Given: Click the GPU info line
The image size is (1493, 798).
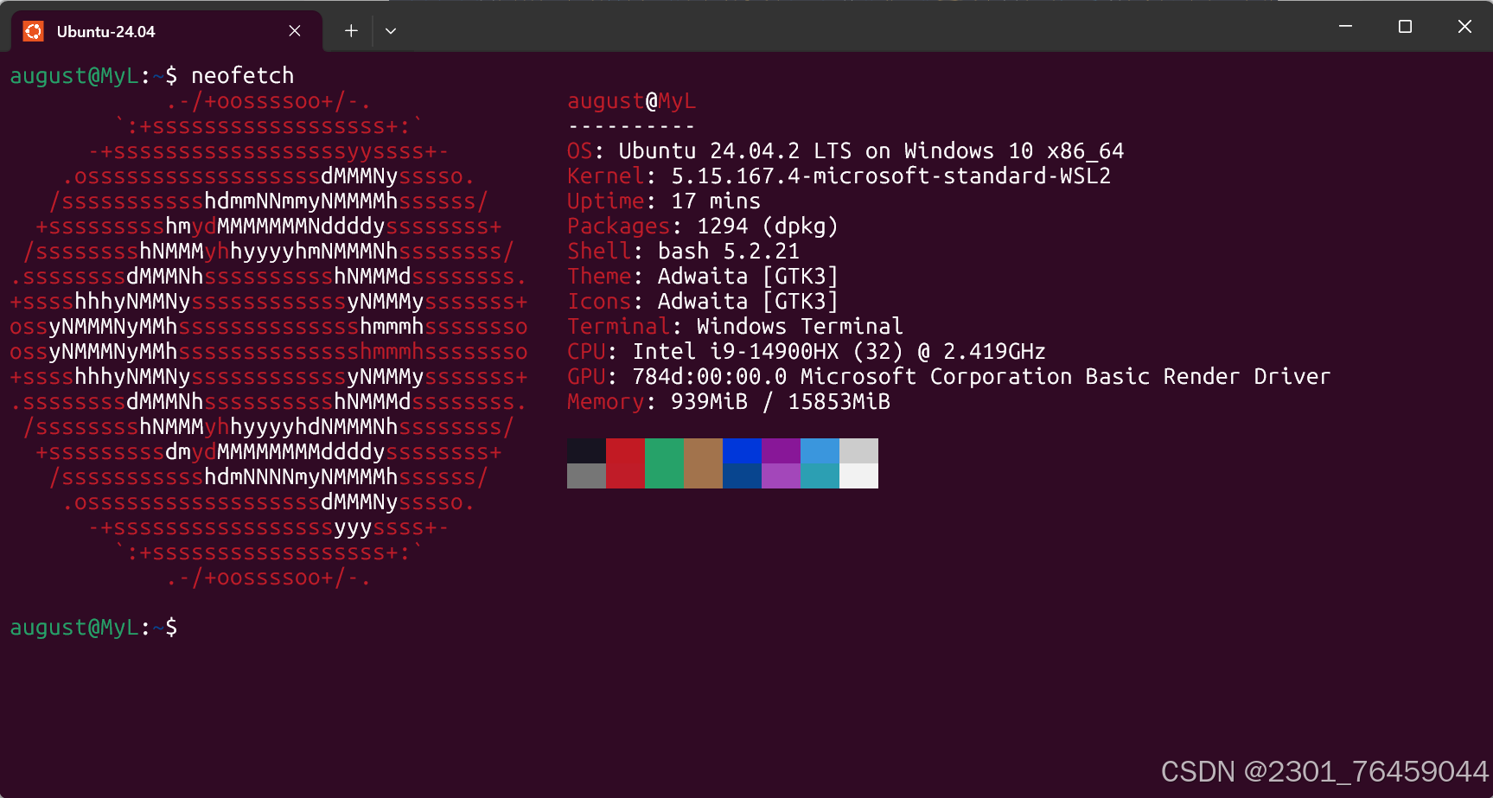Looking at the screenshot, I should (948, 376).
